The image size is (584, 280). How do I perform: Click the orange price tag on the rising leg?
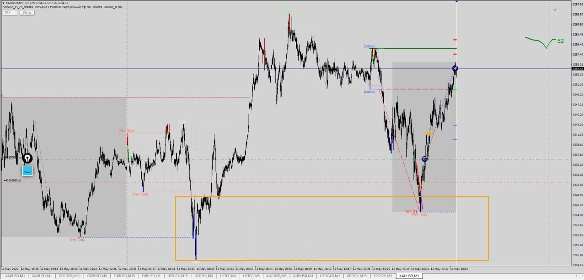[x=429, y=134]
